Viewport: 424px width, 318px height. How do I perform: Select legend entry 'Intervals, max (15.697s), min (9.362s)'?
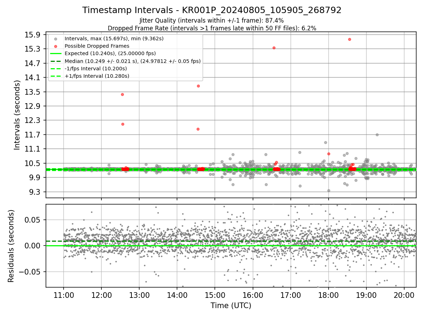tap(114, 38)
